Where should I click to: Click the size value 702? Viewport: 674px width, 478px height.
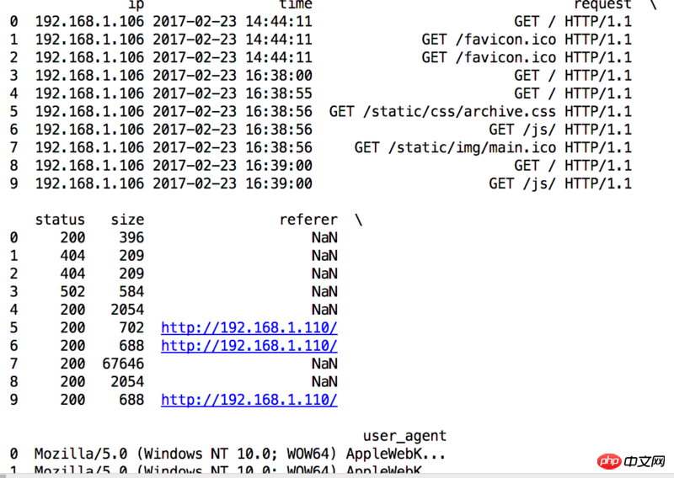131,327
